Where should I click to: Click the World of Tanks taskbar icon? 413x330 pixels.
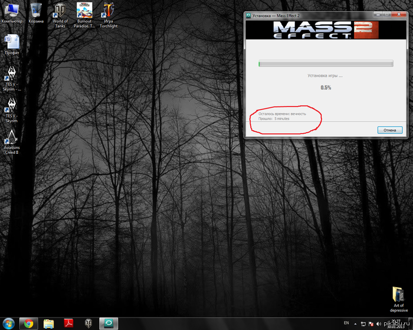88,322
